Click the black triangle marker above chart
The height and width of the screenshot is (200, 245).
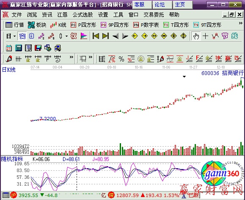[184, 77]
